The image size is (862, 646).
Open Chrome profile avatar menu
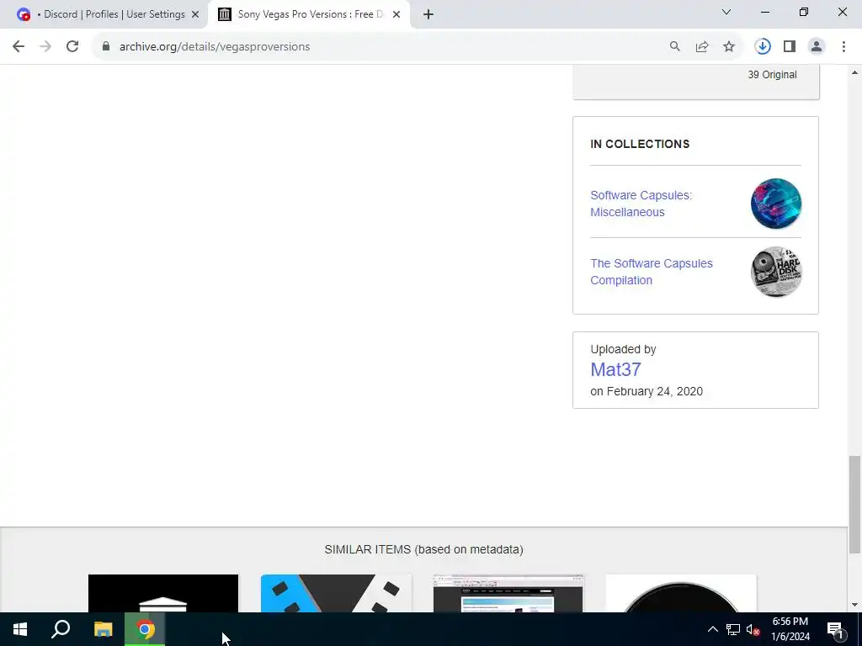[x=817, y=47]
